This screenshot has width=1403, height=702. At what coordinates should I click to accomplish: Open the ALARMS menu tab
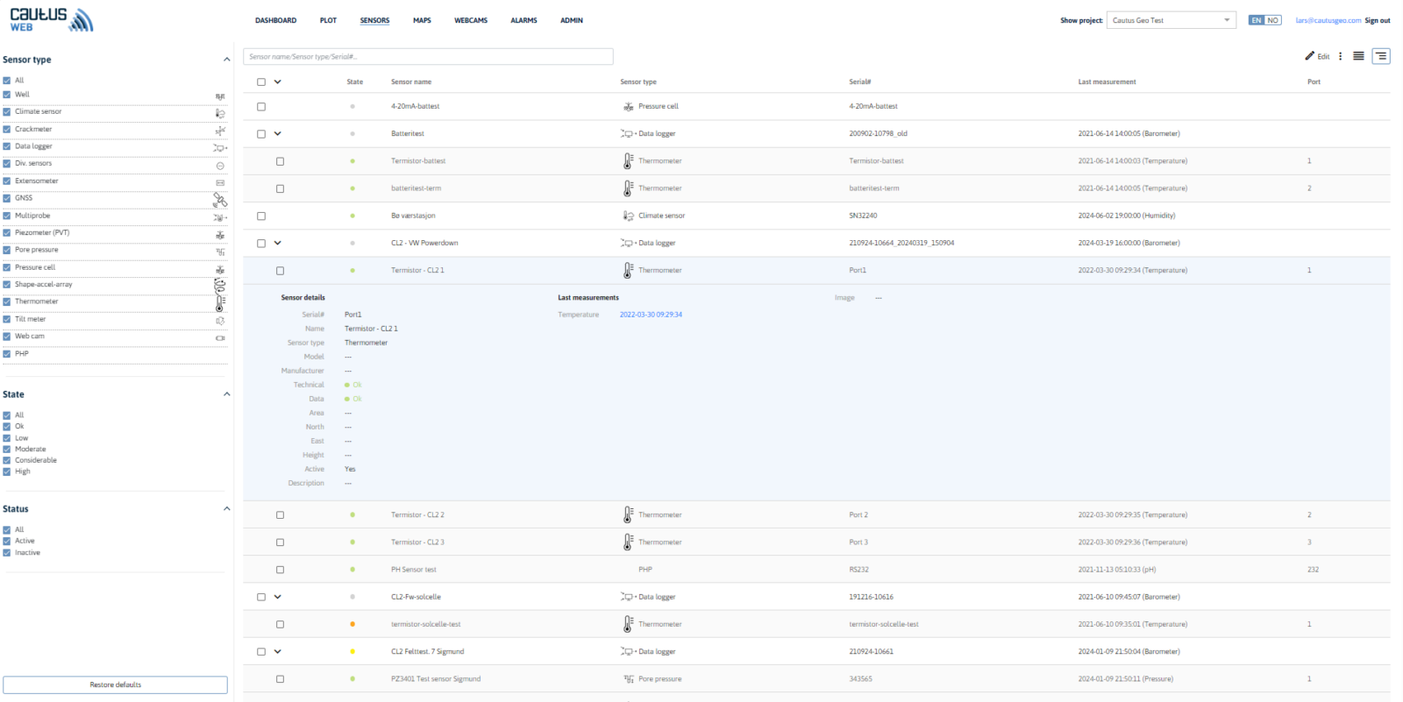click(523, 20)
